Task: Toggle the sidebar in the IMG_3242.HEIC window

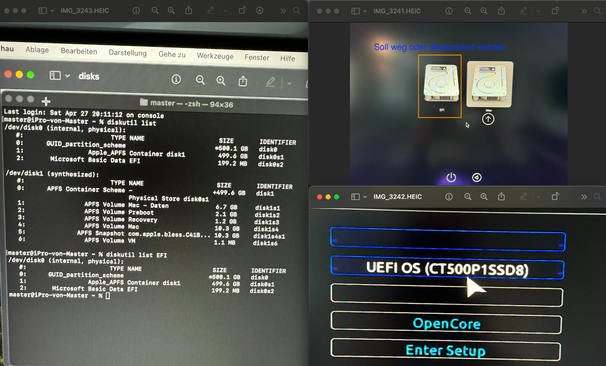Action: pos(355,197)
